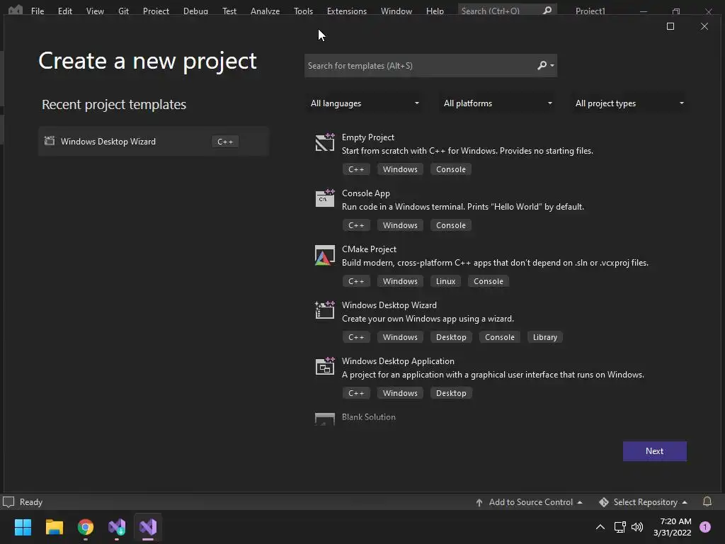Click the template search magnifier icon
The image size is (725, 544).
coord(542,66)
